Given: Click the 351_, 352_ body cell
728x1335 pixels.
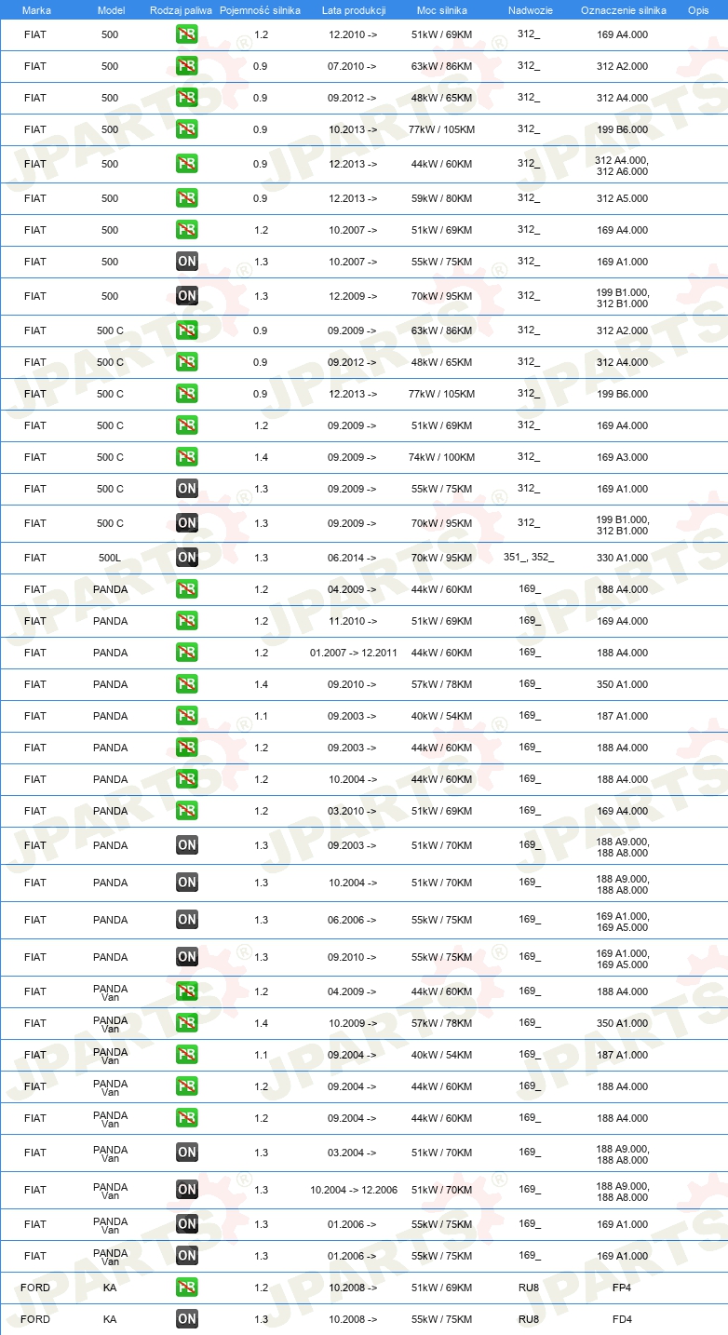Looking at the screenshot, I should (x=529, y=558).
